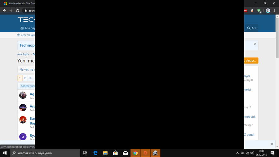Go to page 3 of the list

(x=30, y=78)
